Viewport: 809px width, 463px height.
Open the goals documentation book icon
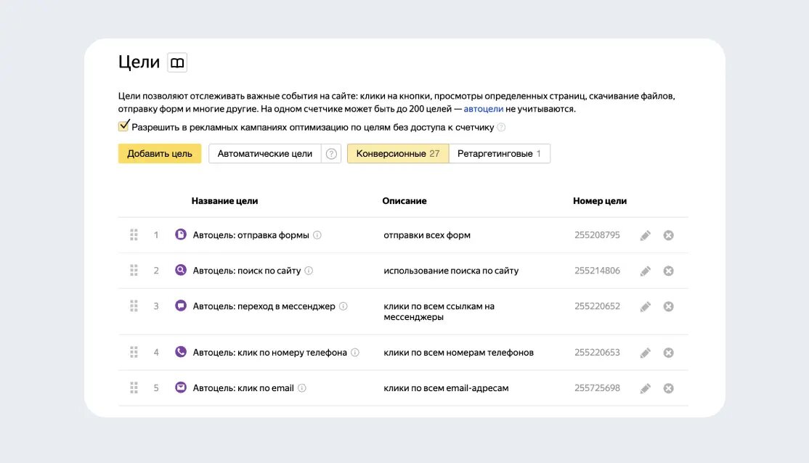click(177, 63)
